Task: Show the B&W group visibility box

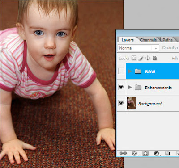Action: [121, 71]
